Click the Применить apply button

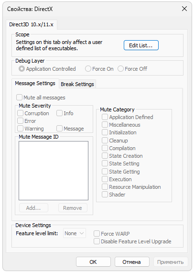(171, 262)
